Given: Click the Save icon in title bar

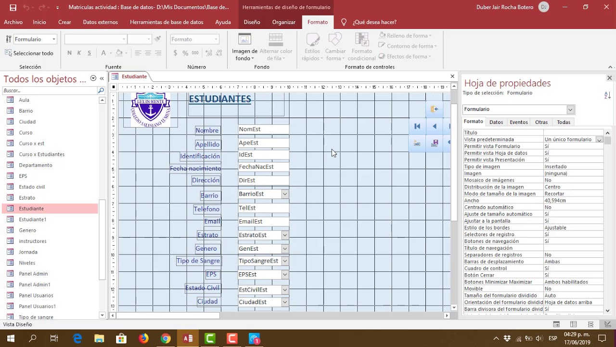Looking at the screenshot, I should (x=13, y=7).
